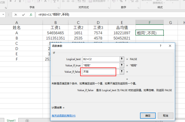Select cell containing 2535
185x122 pixels.
pyautogui.click(x=78, y=38)
